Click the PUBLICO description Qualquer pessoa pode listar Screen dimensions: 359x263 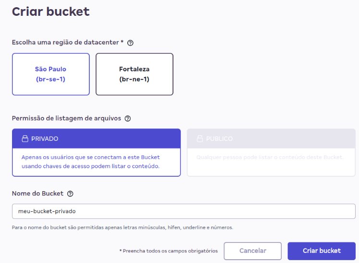coord(270,157)
